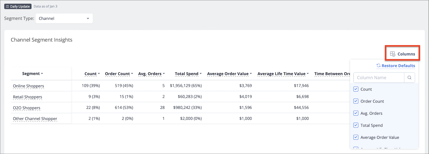Click the '$60,283 (2%)' total spend cell
This screenshot has width=429, height=154.
tap(190, 96)
